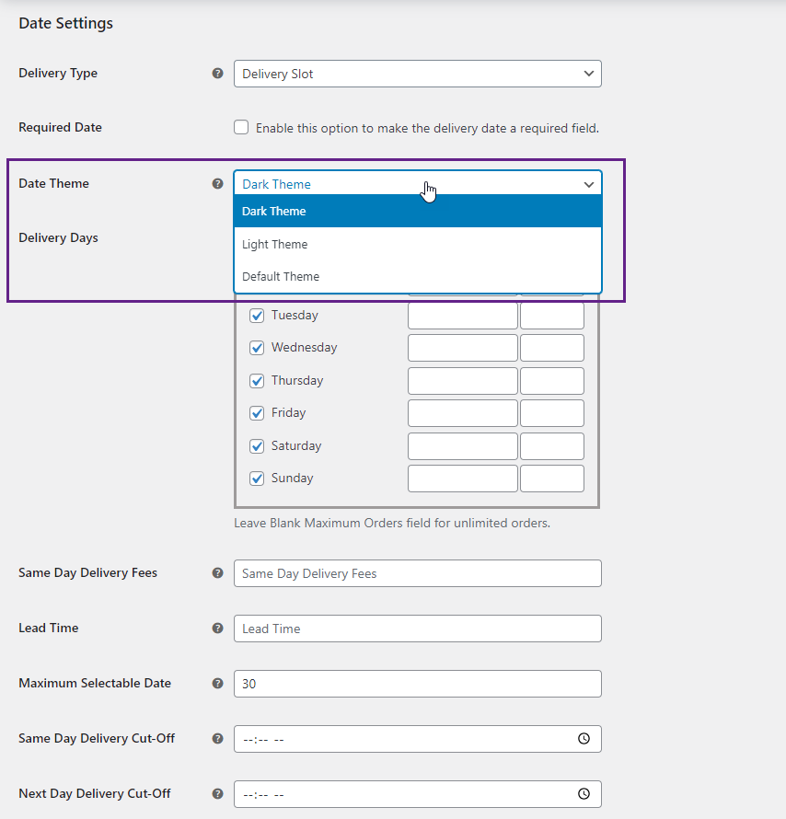The width and height of the screenshot is (786, 819).
Task: Uncheck the Wednesday delivery day
Action: point(257,348)
